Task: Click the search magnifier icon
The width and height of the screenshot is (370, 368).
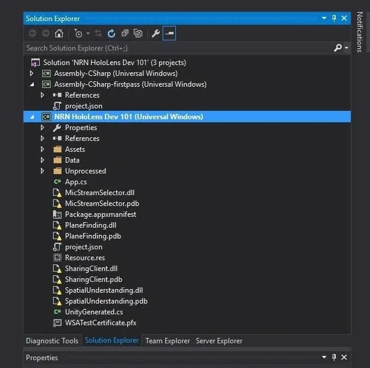Action: 337,48
